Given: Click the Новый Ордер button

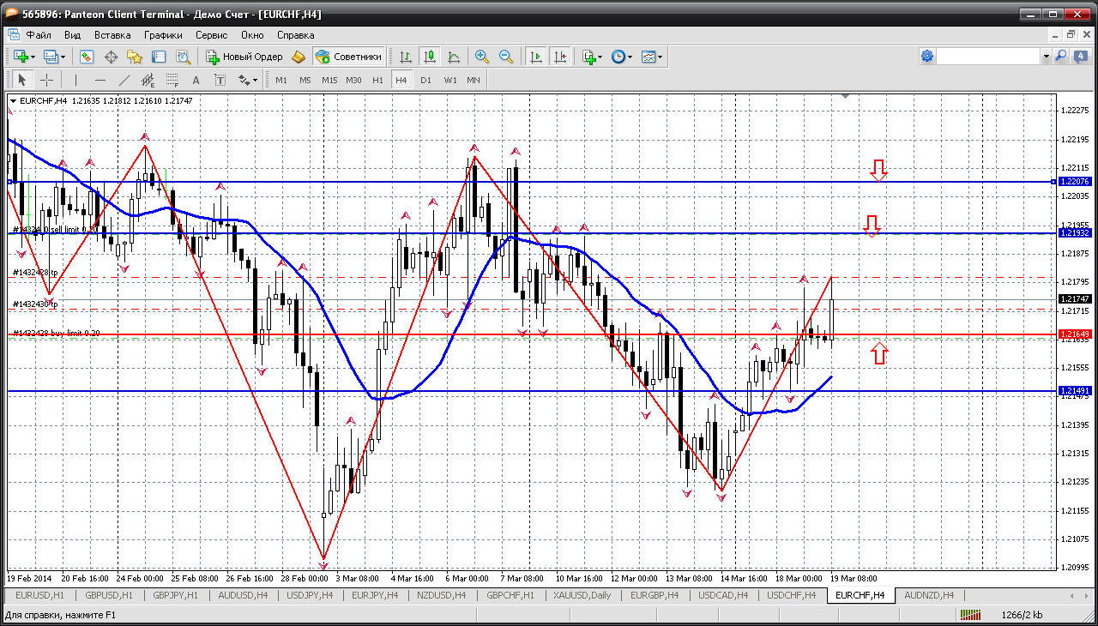Looking at the screenshot, I should click(244, 57).
